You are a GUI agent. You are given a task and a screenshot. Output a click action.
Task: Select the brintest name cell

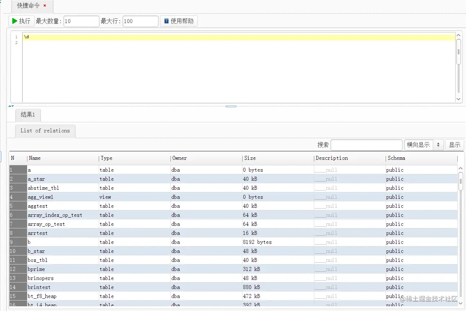pos(63,287)
